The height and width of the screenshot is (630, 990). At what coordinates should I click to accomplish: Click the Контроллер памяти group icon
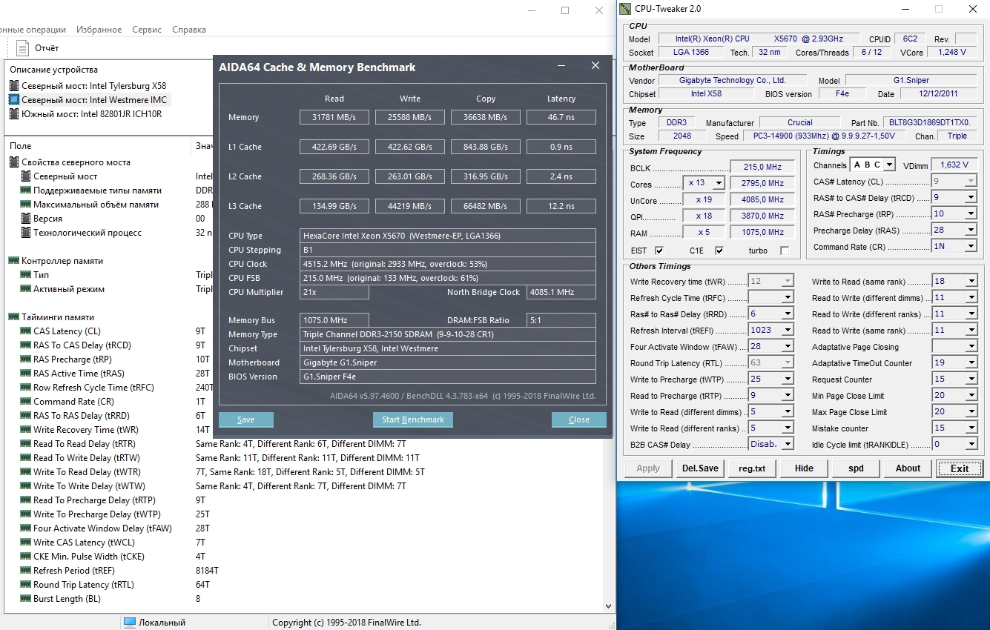point(14,261)
